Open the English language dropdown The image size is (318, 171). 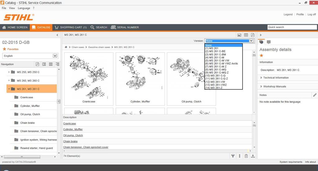coord(30,56)
